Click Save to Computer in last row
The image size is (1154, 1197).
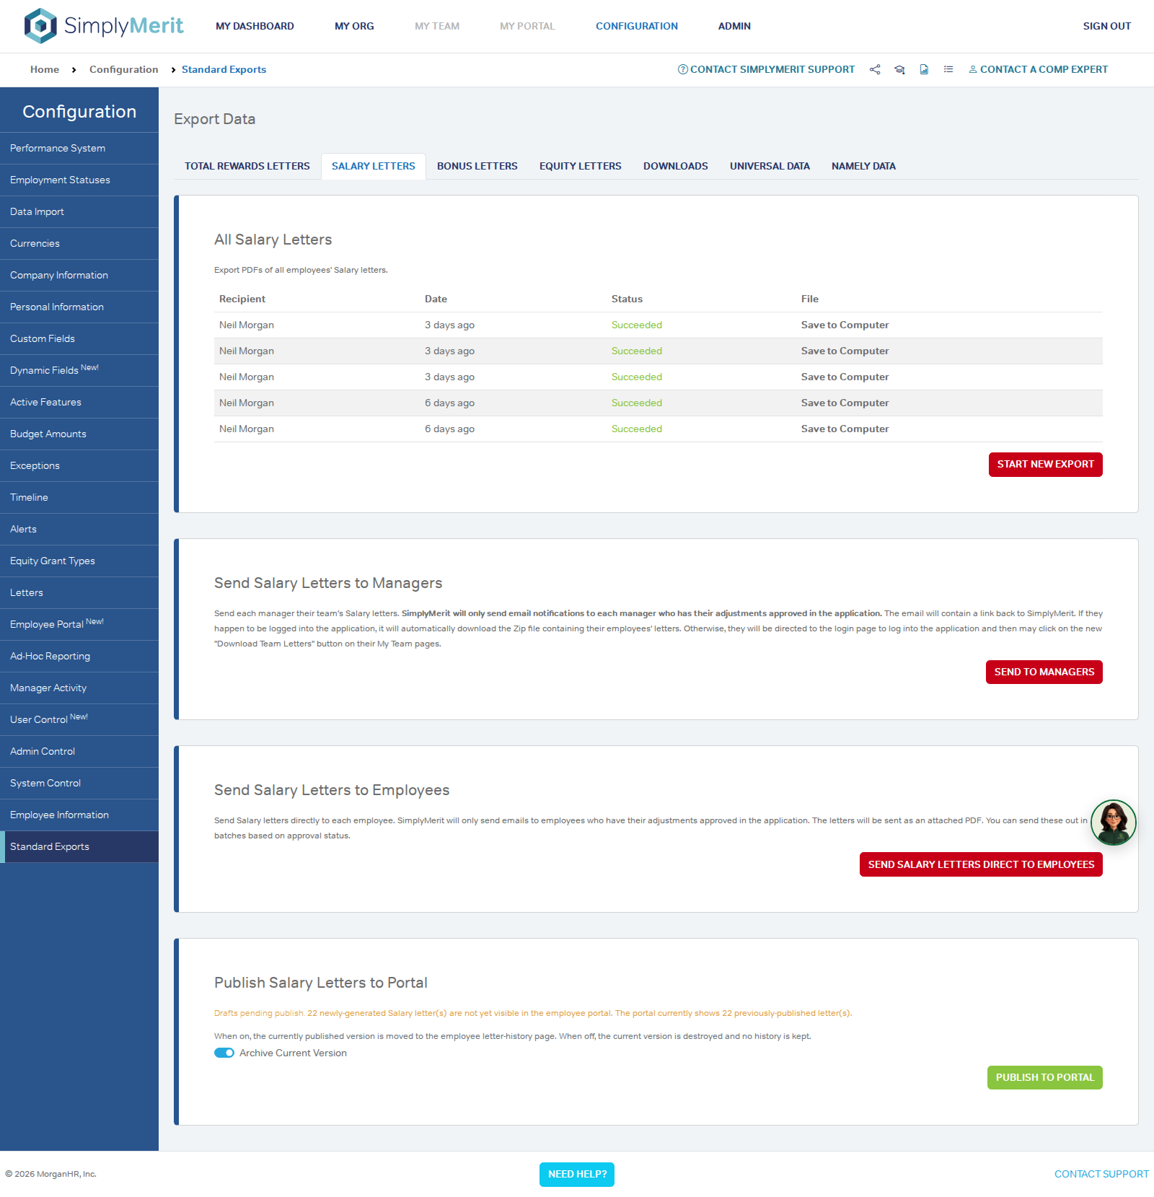845,429
